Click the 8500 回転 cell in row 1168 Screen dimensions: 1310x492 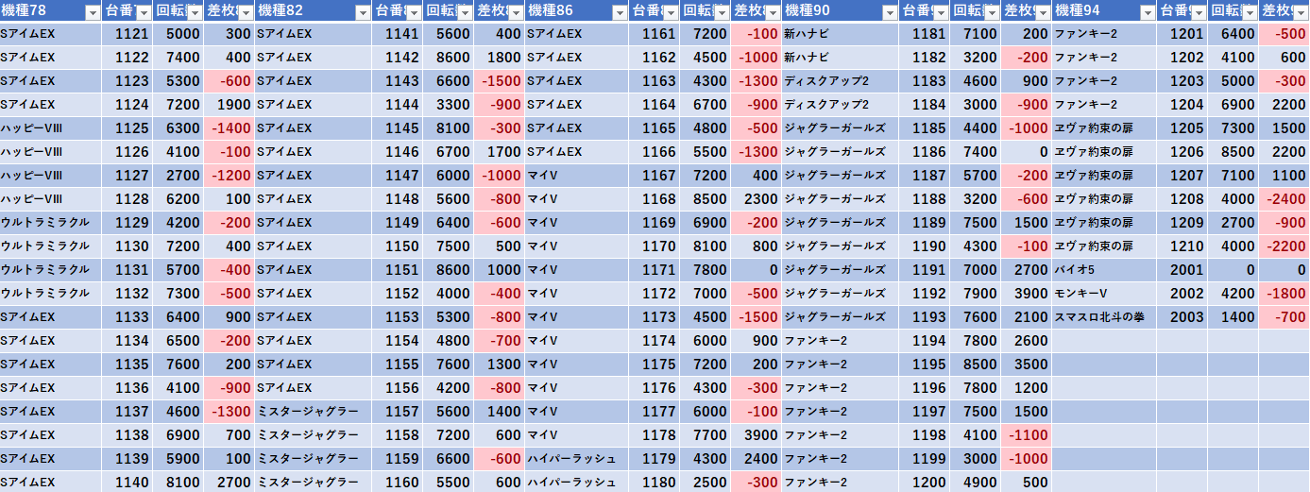(x=705, y=199)
